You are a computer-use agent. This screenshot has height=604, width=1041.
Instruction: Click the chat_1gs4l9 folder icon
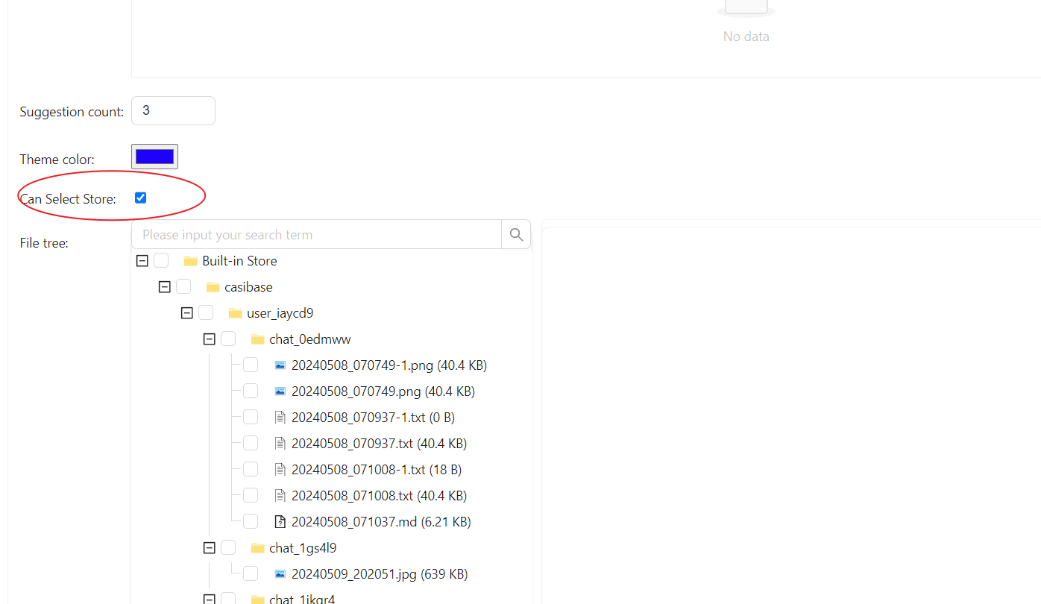pos(258,548)
